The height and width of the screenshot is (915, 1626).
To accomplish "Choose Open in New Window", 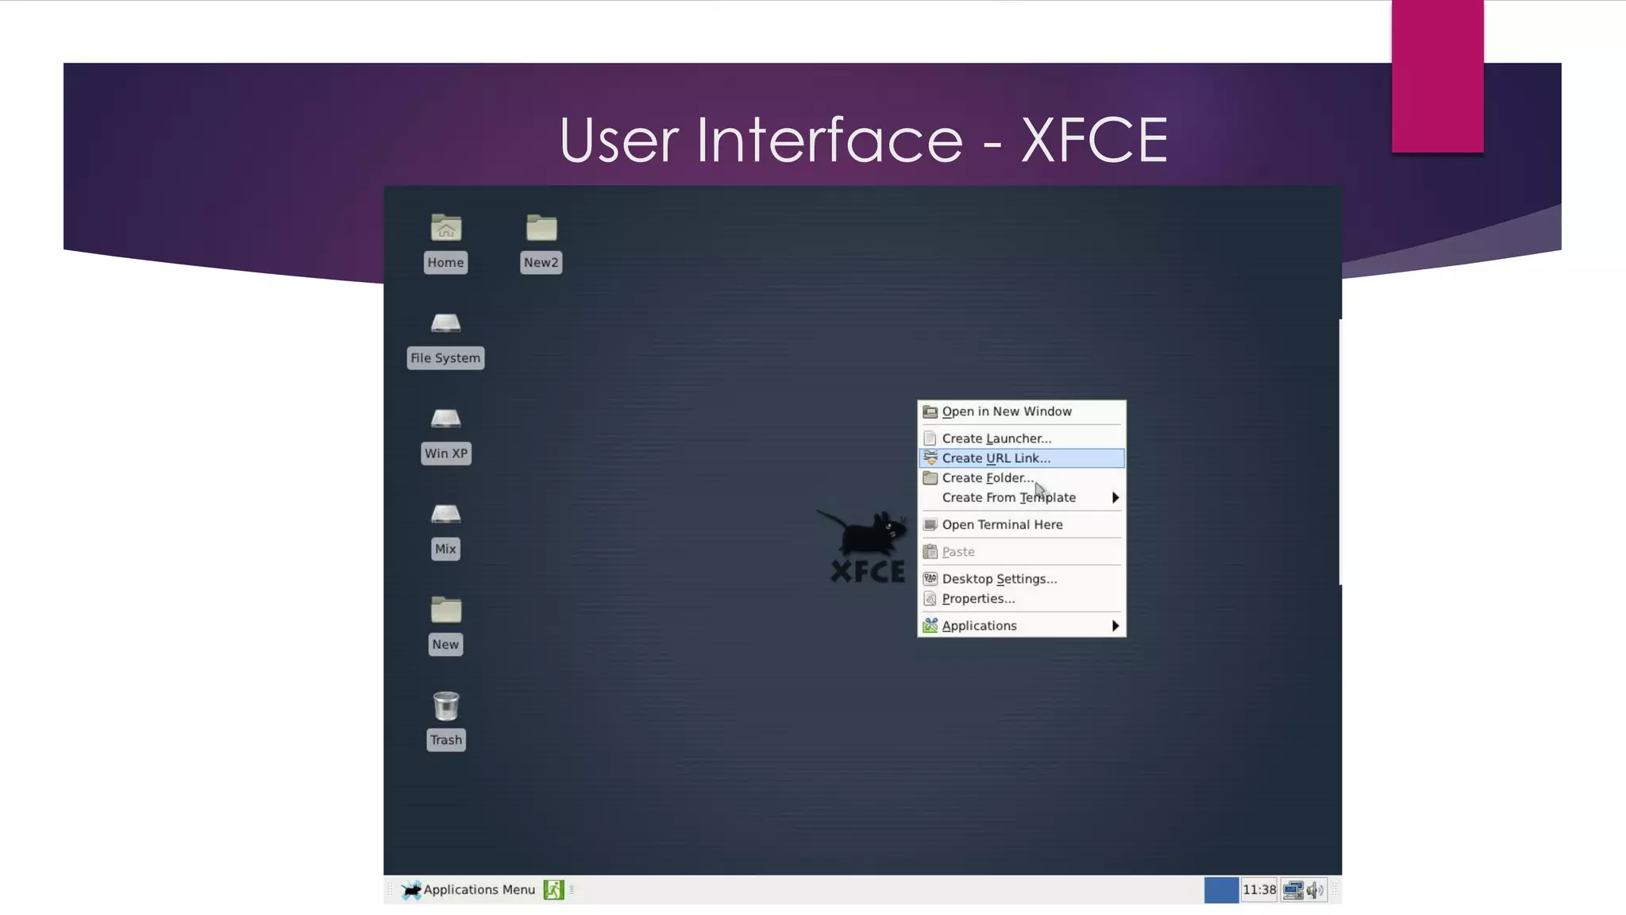I will [1022, 411].
